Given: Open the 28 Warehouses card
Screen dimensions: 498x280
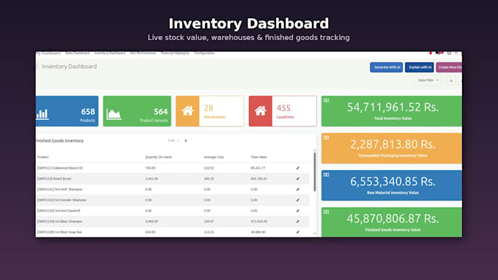Looking at the screenshot, I should 210,111.
